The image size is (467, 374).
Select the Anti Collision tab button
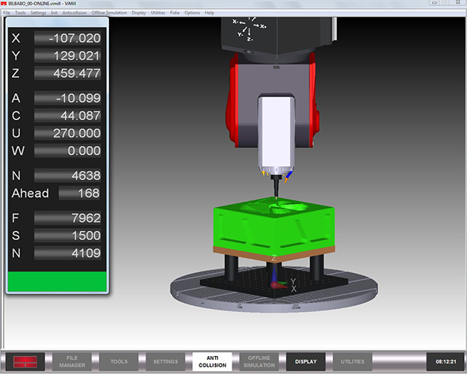[x=211, y=361]
